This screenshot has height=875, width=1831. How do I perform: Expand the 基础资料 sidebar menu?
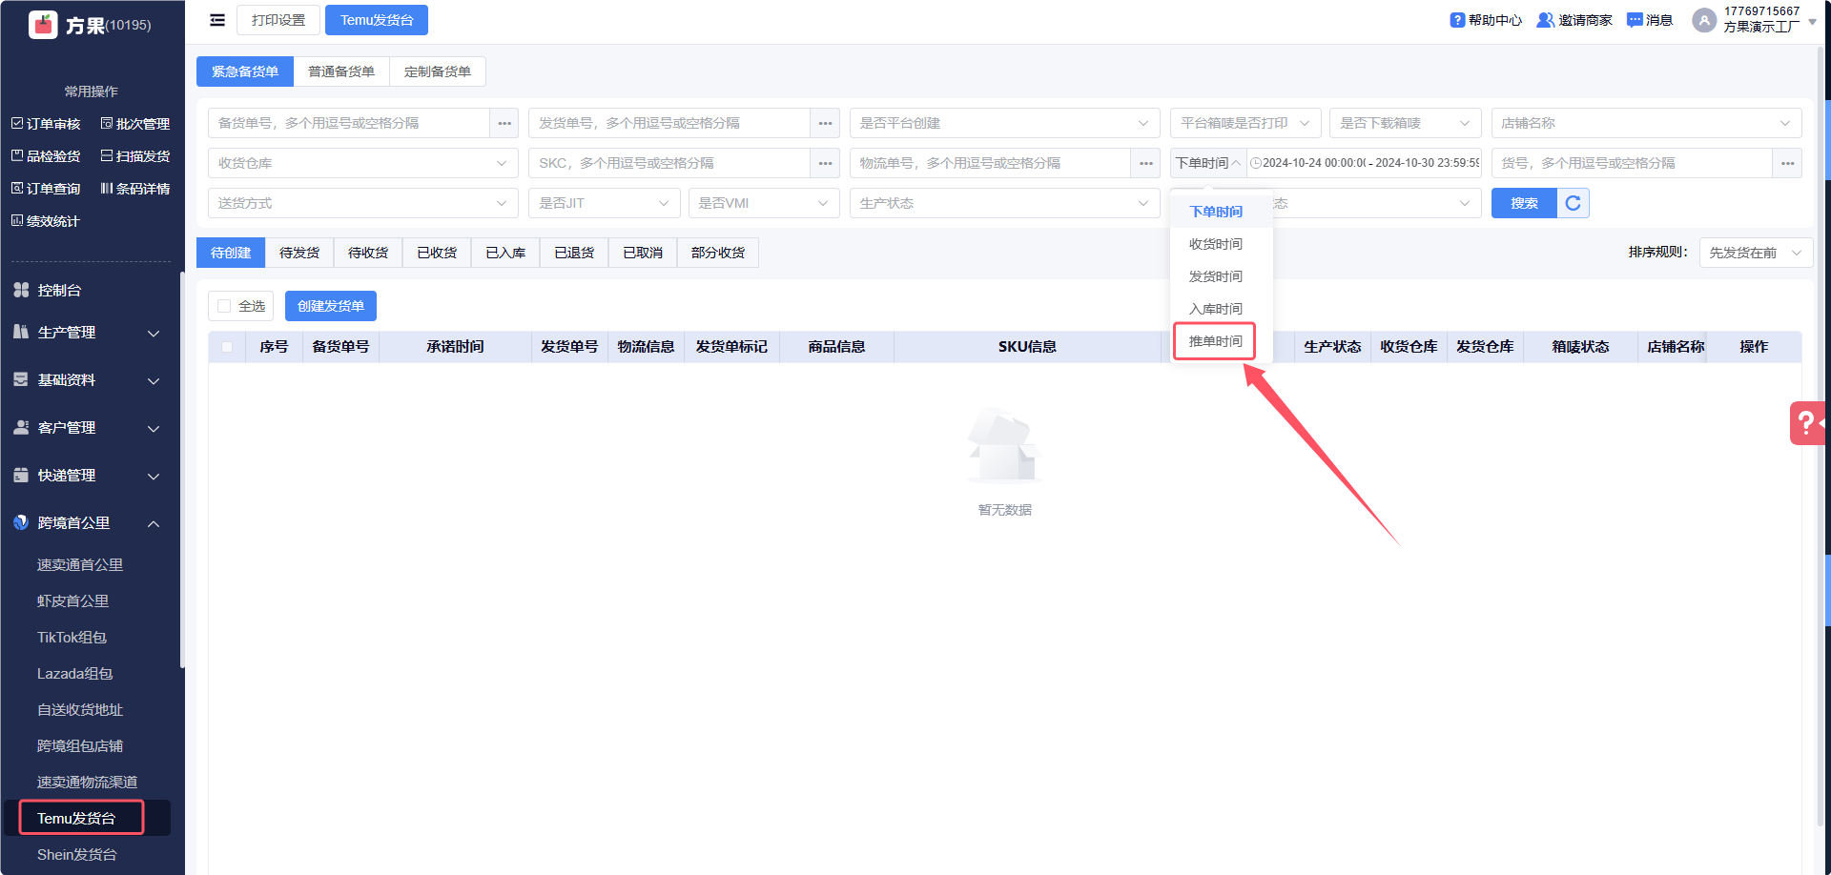91,380
